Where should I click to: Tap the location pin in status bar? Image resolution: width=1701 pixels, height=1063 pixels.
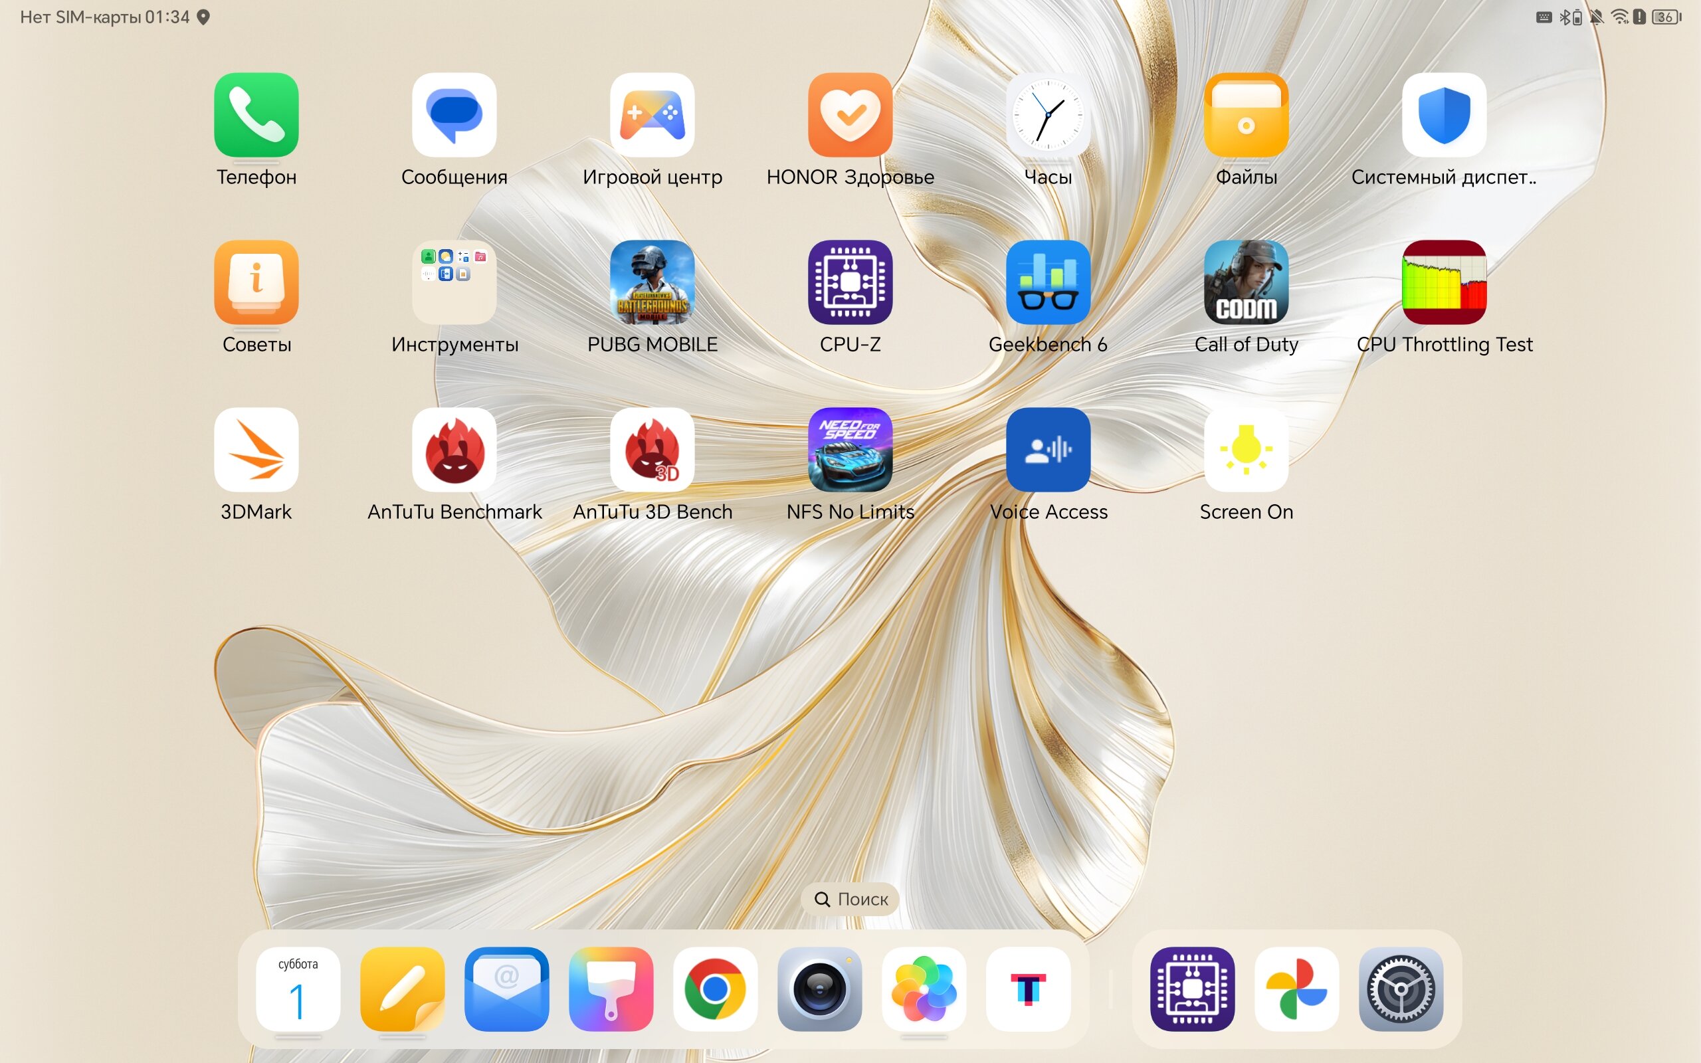coord(203,17)
